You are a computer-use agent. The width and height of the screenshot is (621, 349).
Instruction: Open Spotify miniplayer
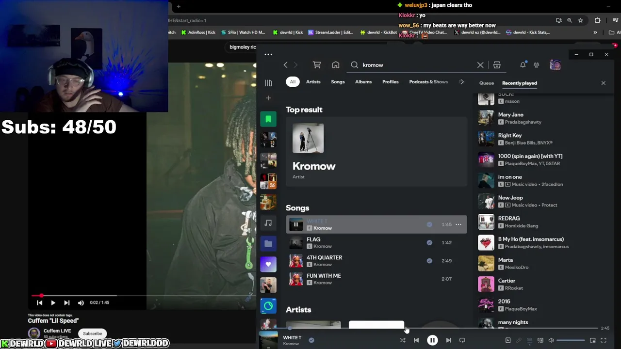[592, 340]
